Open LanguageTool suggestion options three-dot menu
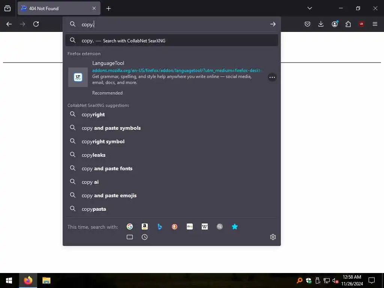The height and width of the screenshot is (288, 384). pos(272,77)
